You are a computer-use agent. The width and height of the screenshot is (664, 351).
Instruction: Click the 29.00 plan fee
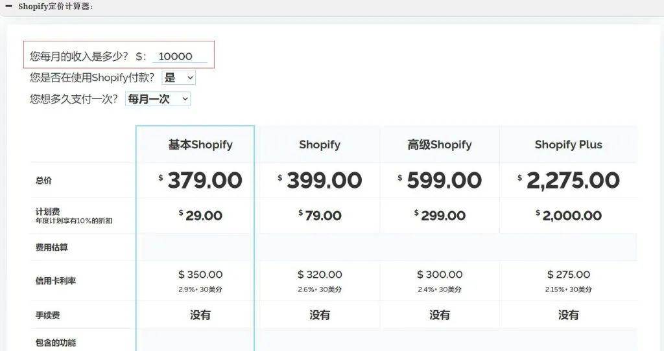(x=203, y=216)
